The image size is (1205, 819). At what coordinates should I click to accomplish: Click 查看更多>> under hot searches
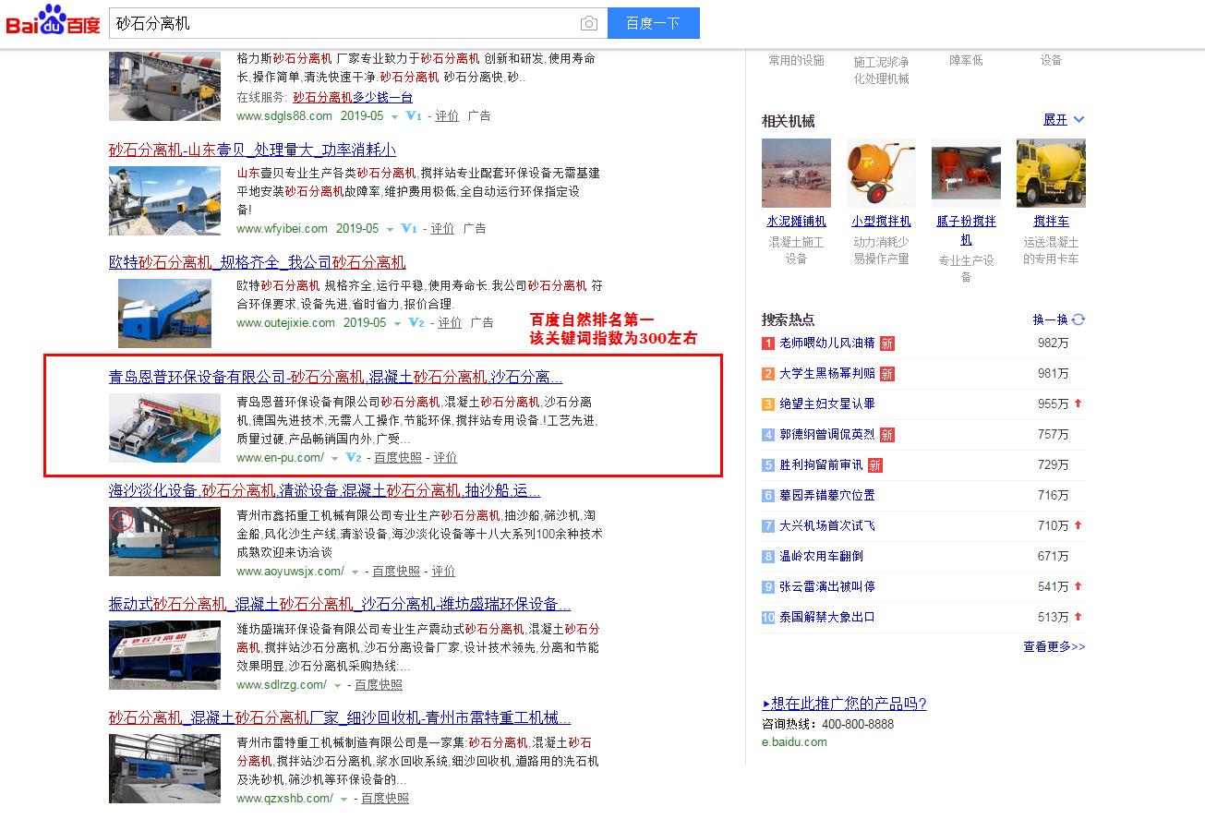pos(1054,647)
